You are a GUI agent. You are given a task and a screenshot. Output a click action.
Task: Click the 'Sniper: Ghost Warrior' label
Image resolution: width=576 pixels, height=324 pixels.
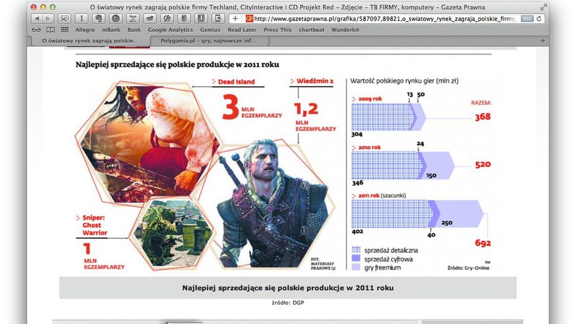click(x=95, y=225)
